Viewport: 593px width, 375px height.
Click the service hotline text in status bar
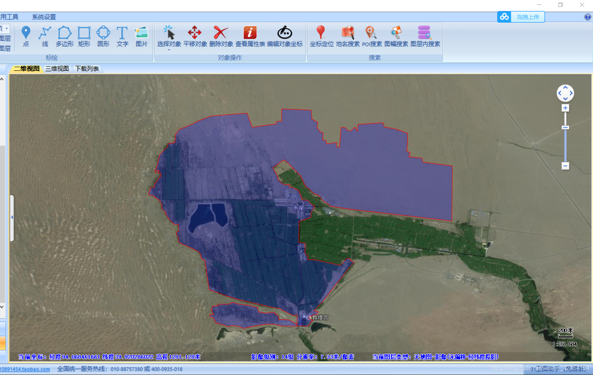pos(120,369)
